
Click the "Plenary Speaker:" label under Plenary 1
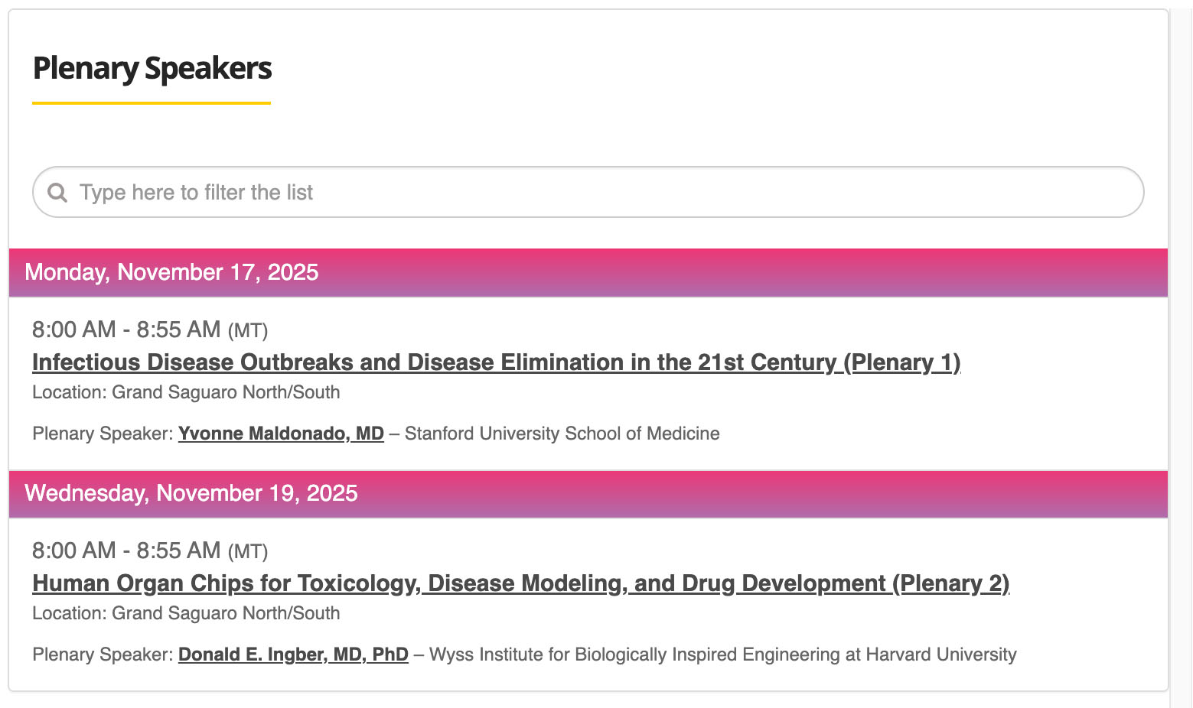click(103, 434)
